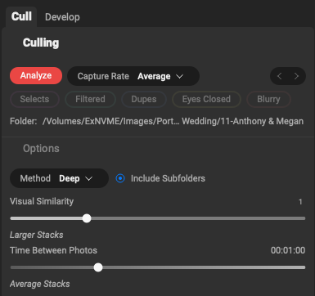Collapse the Options section header
315x296 pixels.
[41, 149]
